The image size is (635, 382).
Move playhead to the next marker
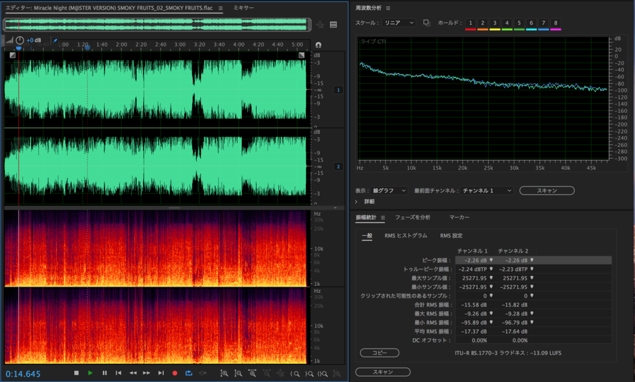tap(161, 373)
